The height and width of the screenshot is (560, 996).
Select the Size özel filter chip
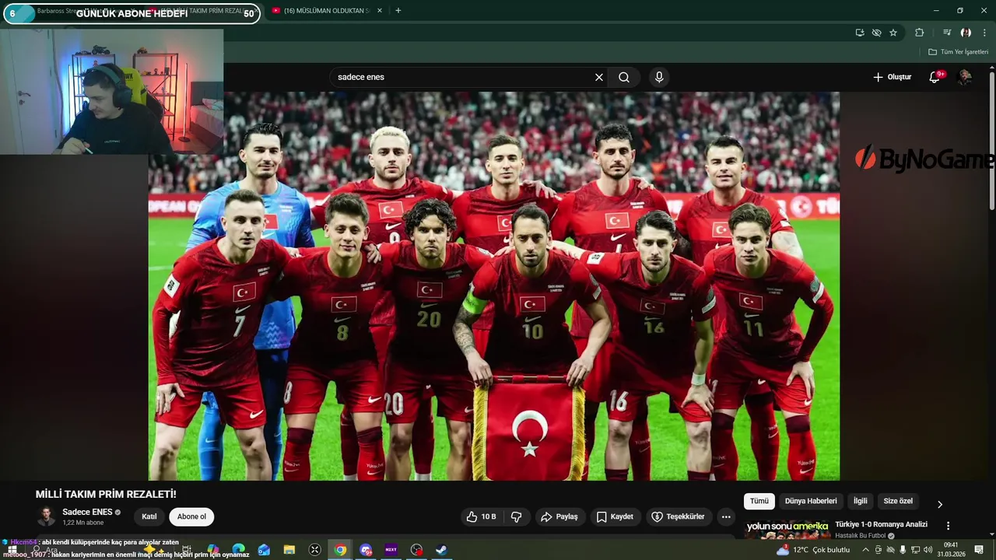pyautogui.click(x=898, y=501)
